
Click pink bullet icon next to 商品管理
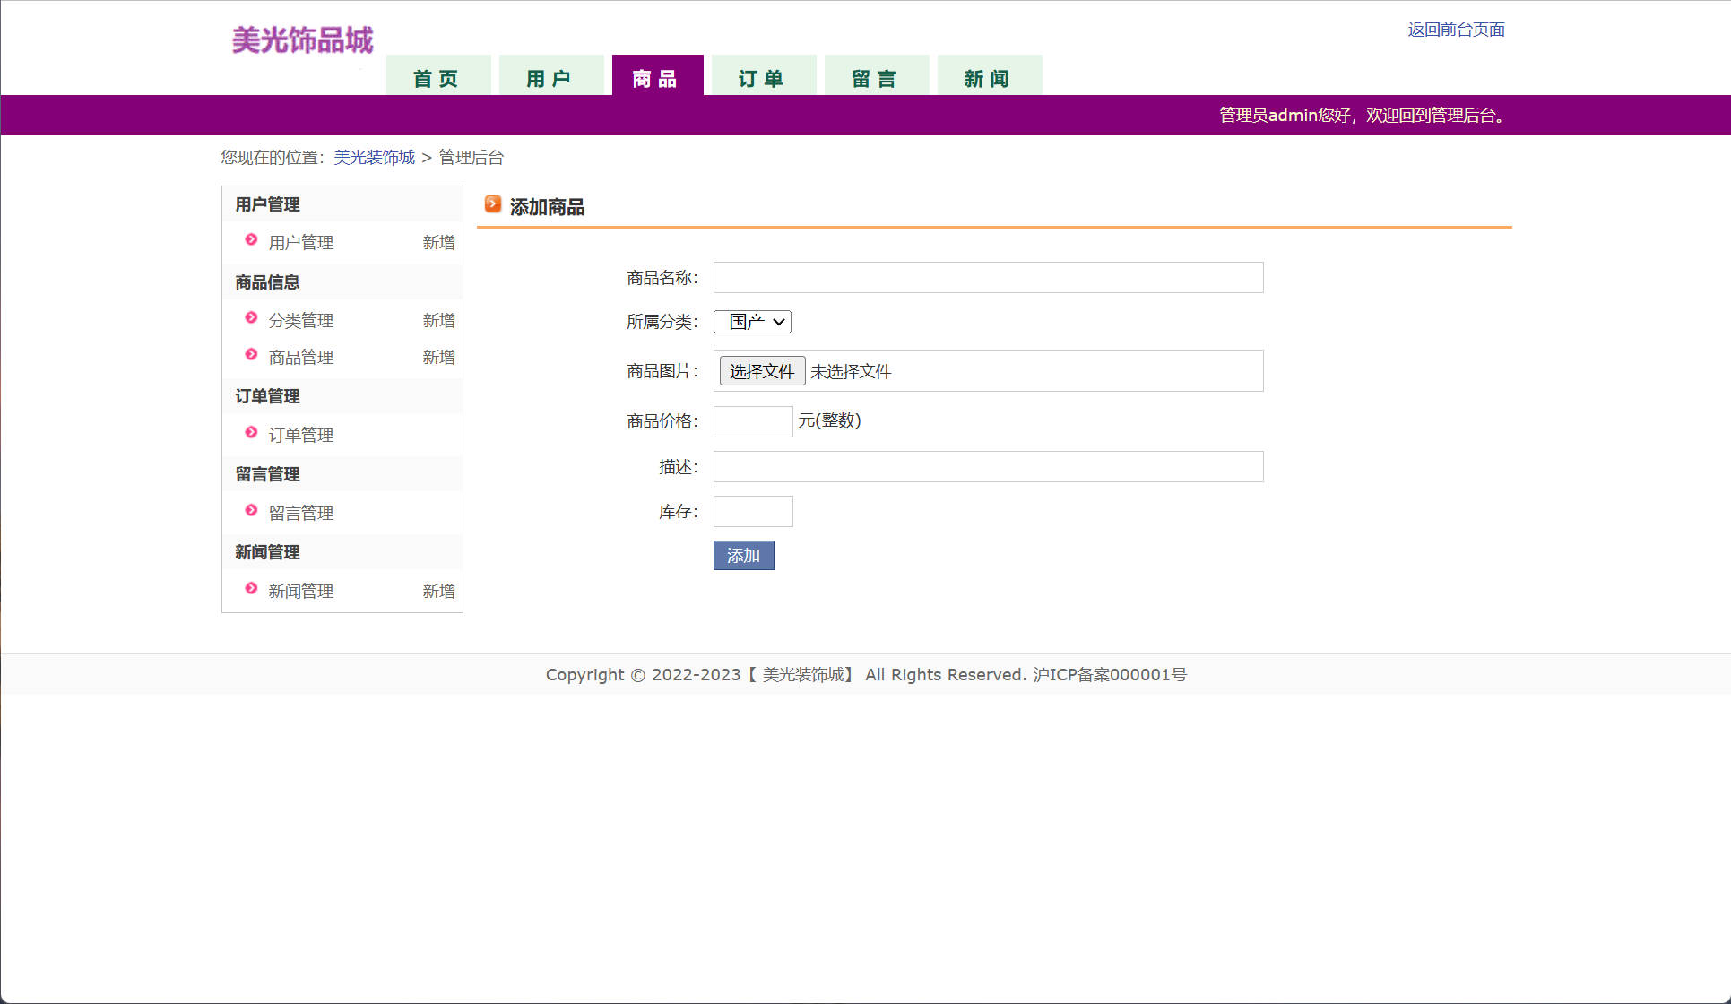coord(251,354)
